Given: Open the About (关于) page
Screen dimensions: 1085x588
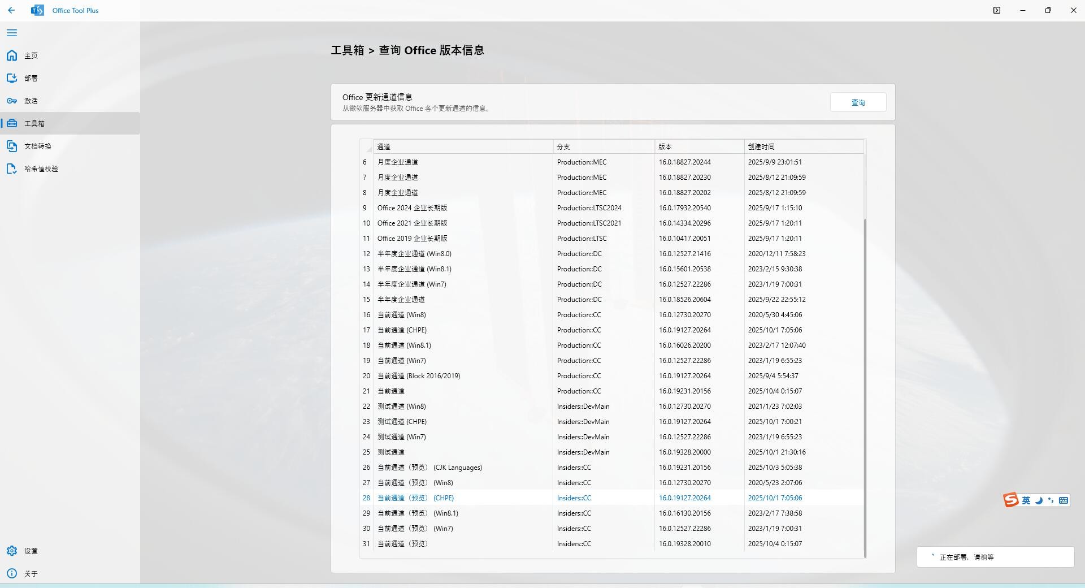Looking at the screenshot, I should [31, 573].
